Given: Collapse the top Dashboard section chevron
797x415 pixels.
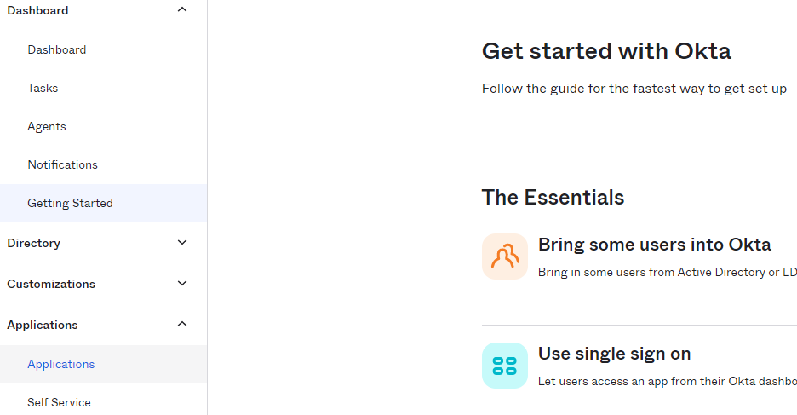Looking at the screenshot, I should click(x=182, y=10).
